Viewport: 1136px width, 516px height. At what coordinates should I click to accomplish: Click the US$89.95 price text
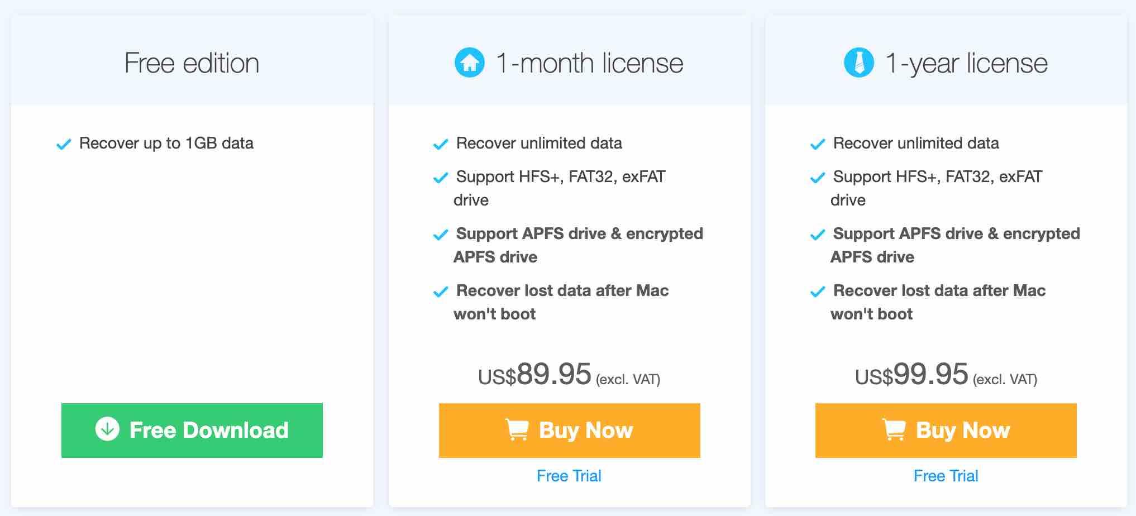[534, 374]
